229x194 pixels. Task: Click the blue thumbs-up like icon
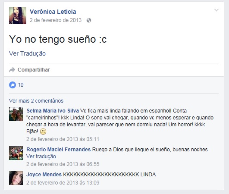[13, 85]
